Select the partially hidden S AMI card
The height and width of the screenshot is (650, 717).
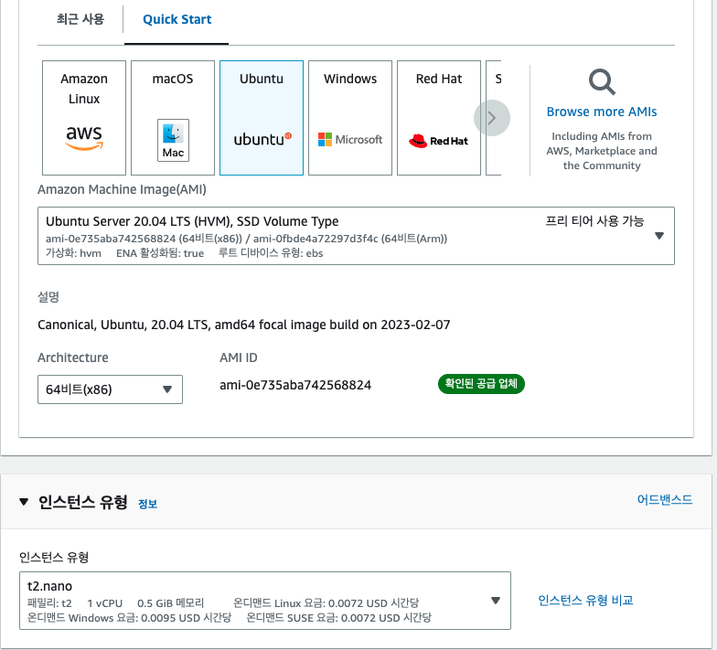point(494,118)
